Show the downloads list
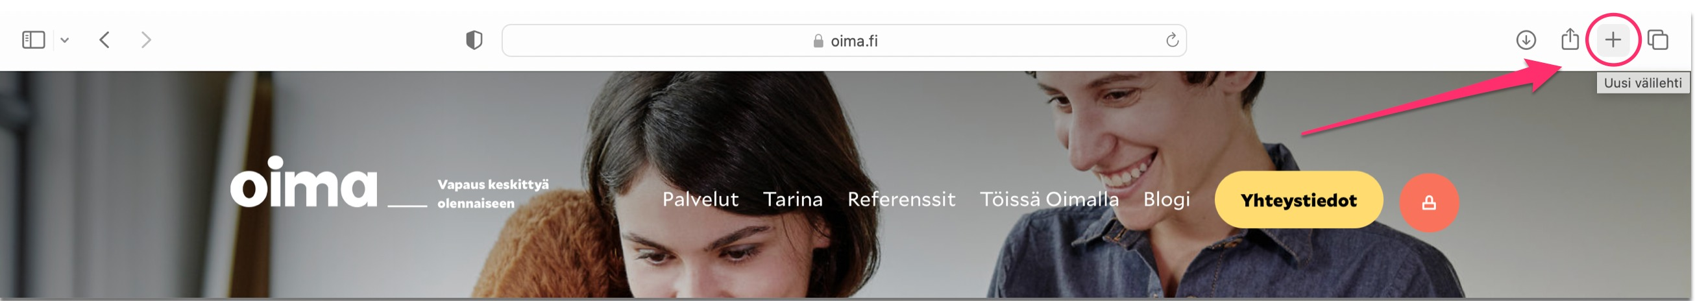This screenshot has width=1695, height=301. coord(1526,40)
